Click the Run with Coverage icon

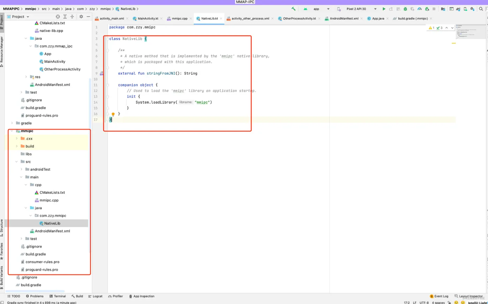click(412, 9)
